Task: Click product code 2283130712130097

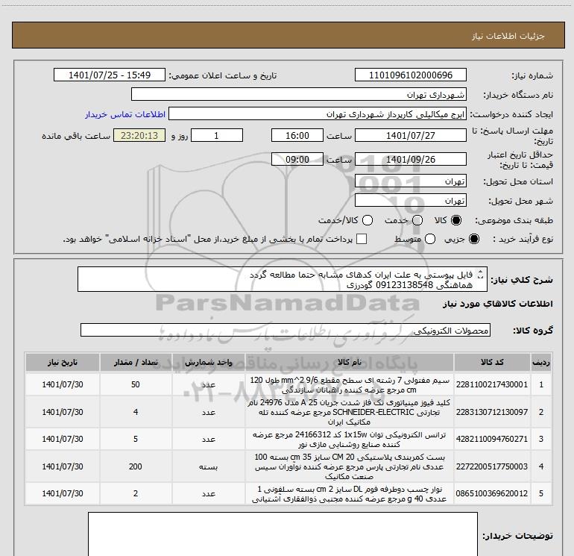Action: [x=492, y=412]
